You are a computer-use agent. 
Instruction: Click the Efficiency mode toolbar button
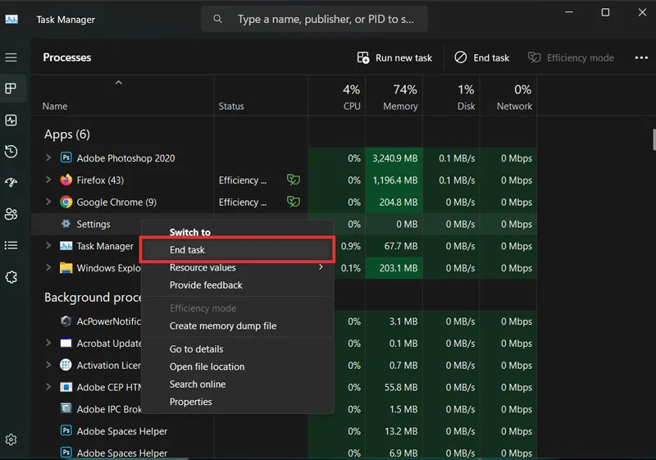tap(571, 57)
